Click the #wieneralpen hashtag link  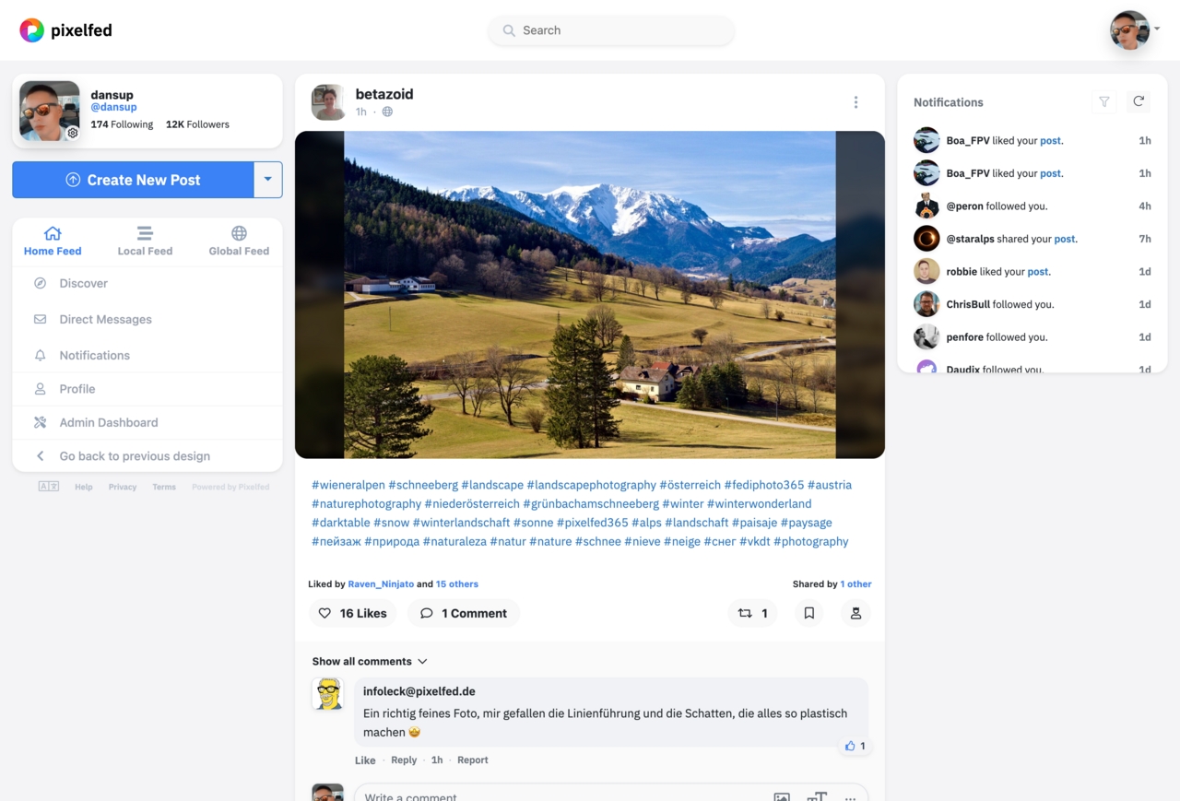348,485
